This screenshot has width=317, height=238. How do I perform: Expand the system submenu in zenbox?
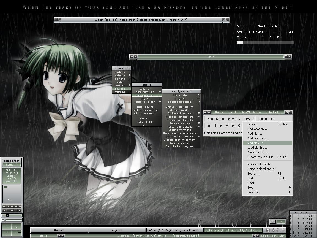[x=122, y=85]
